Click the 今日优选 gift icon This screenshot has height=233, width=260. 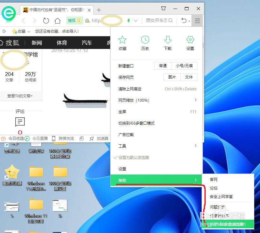point(3,138)
